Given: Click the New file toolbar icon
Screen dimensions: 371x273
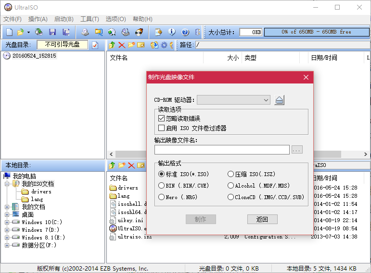Looking at the screenshot, I should point(9,32).
